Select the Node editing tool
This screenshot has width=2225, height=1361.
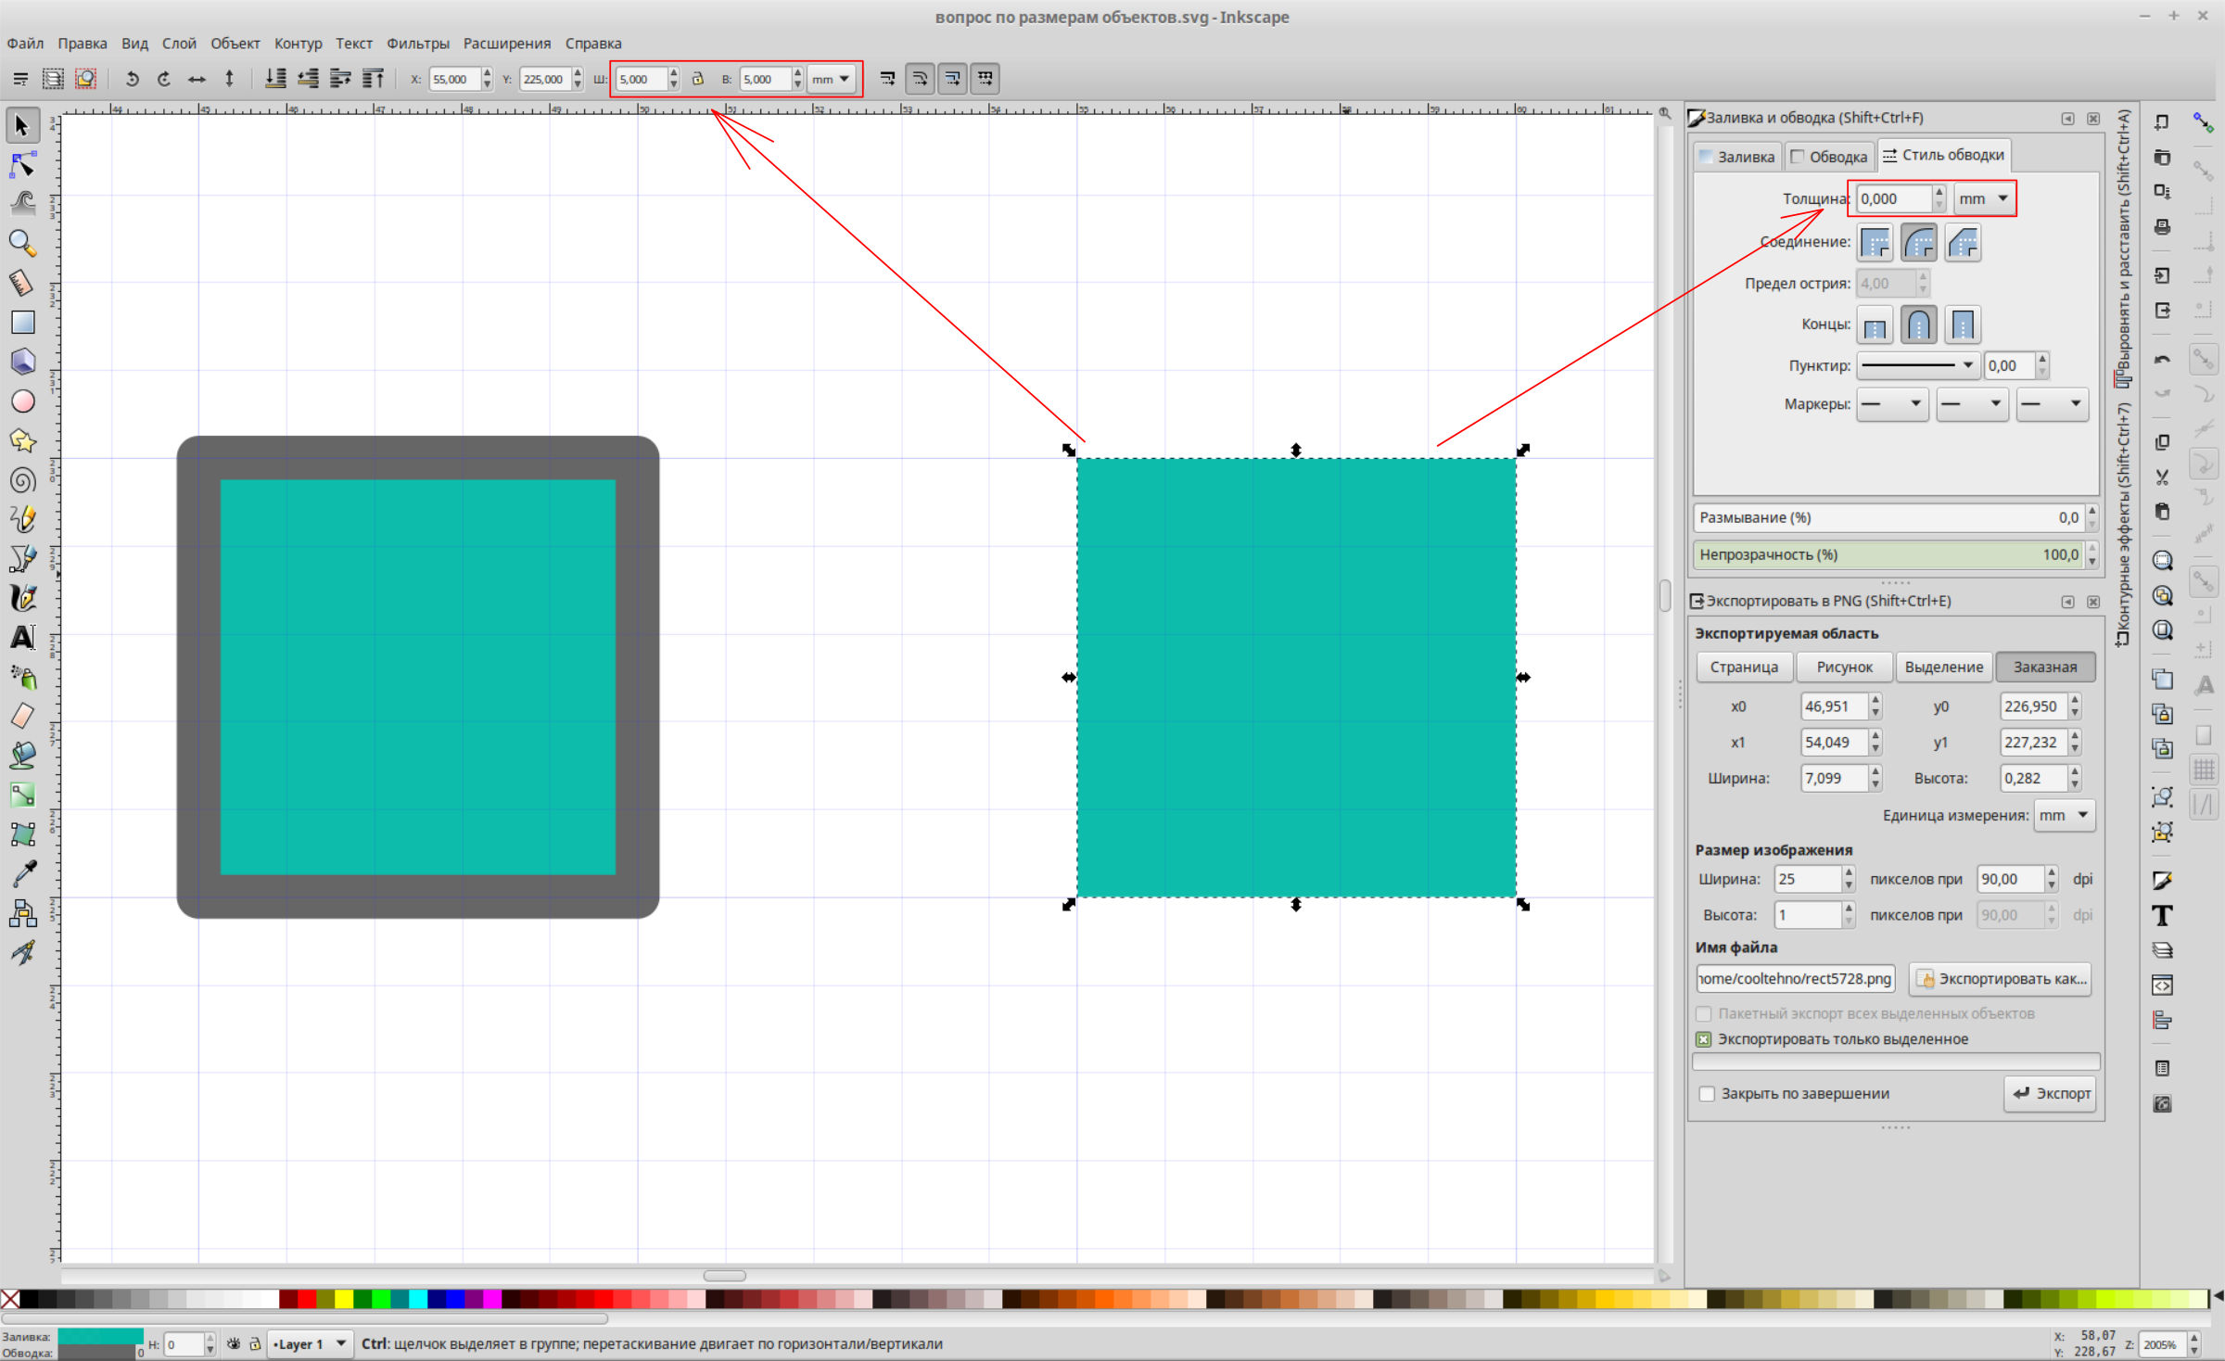click(x=22, y=165)
